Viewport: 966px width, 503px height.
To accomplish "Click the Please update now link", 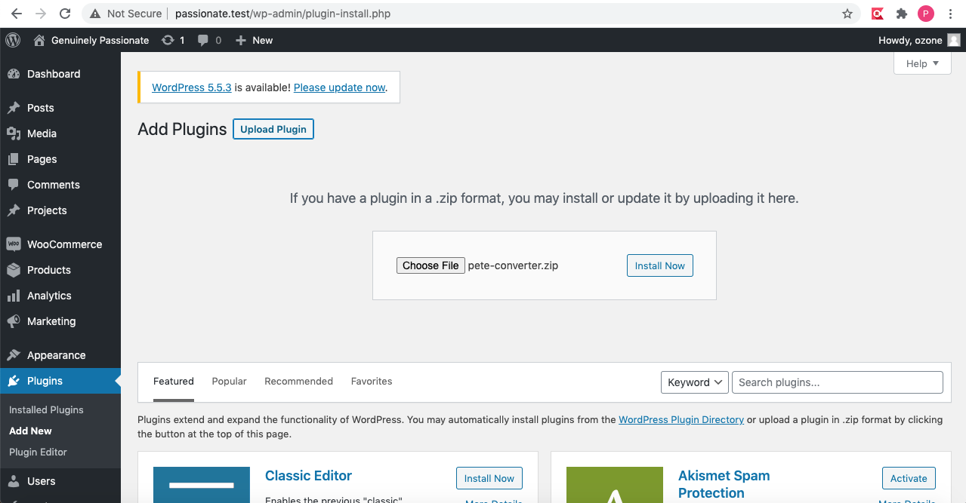I will pos(339,87).
